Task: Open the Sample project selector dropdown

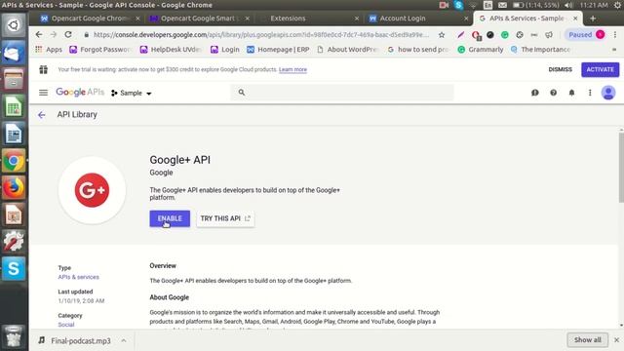Action: (x=132, y=94)
